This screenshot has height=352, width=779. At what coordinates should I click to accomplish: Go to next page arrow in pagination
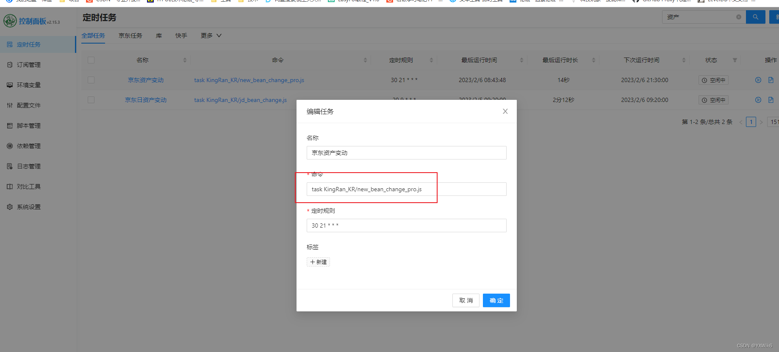click(761, 122)
